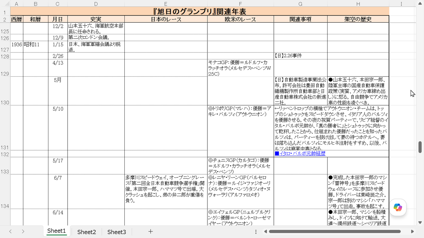Select the date cell 5/17
The width and height of the screenshot is (424, 238).
pos(58,166)
